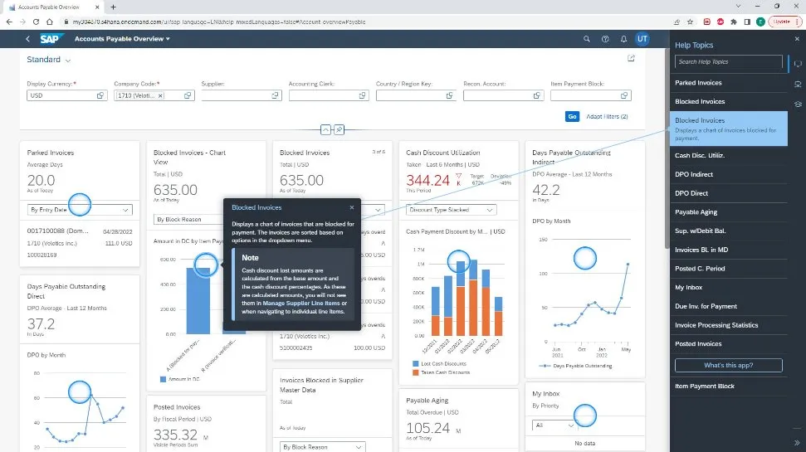The height and width of the screenshot is (452, 806).
Task: Go back using the SAP back arrow
Action: coord(27,39)
